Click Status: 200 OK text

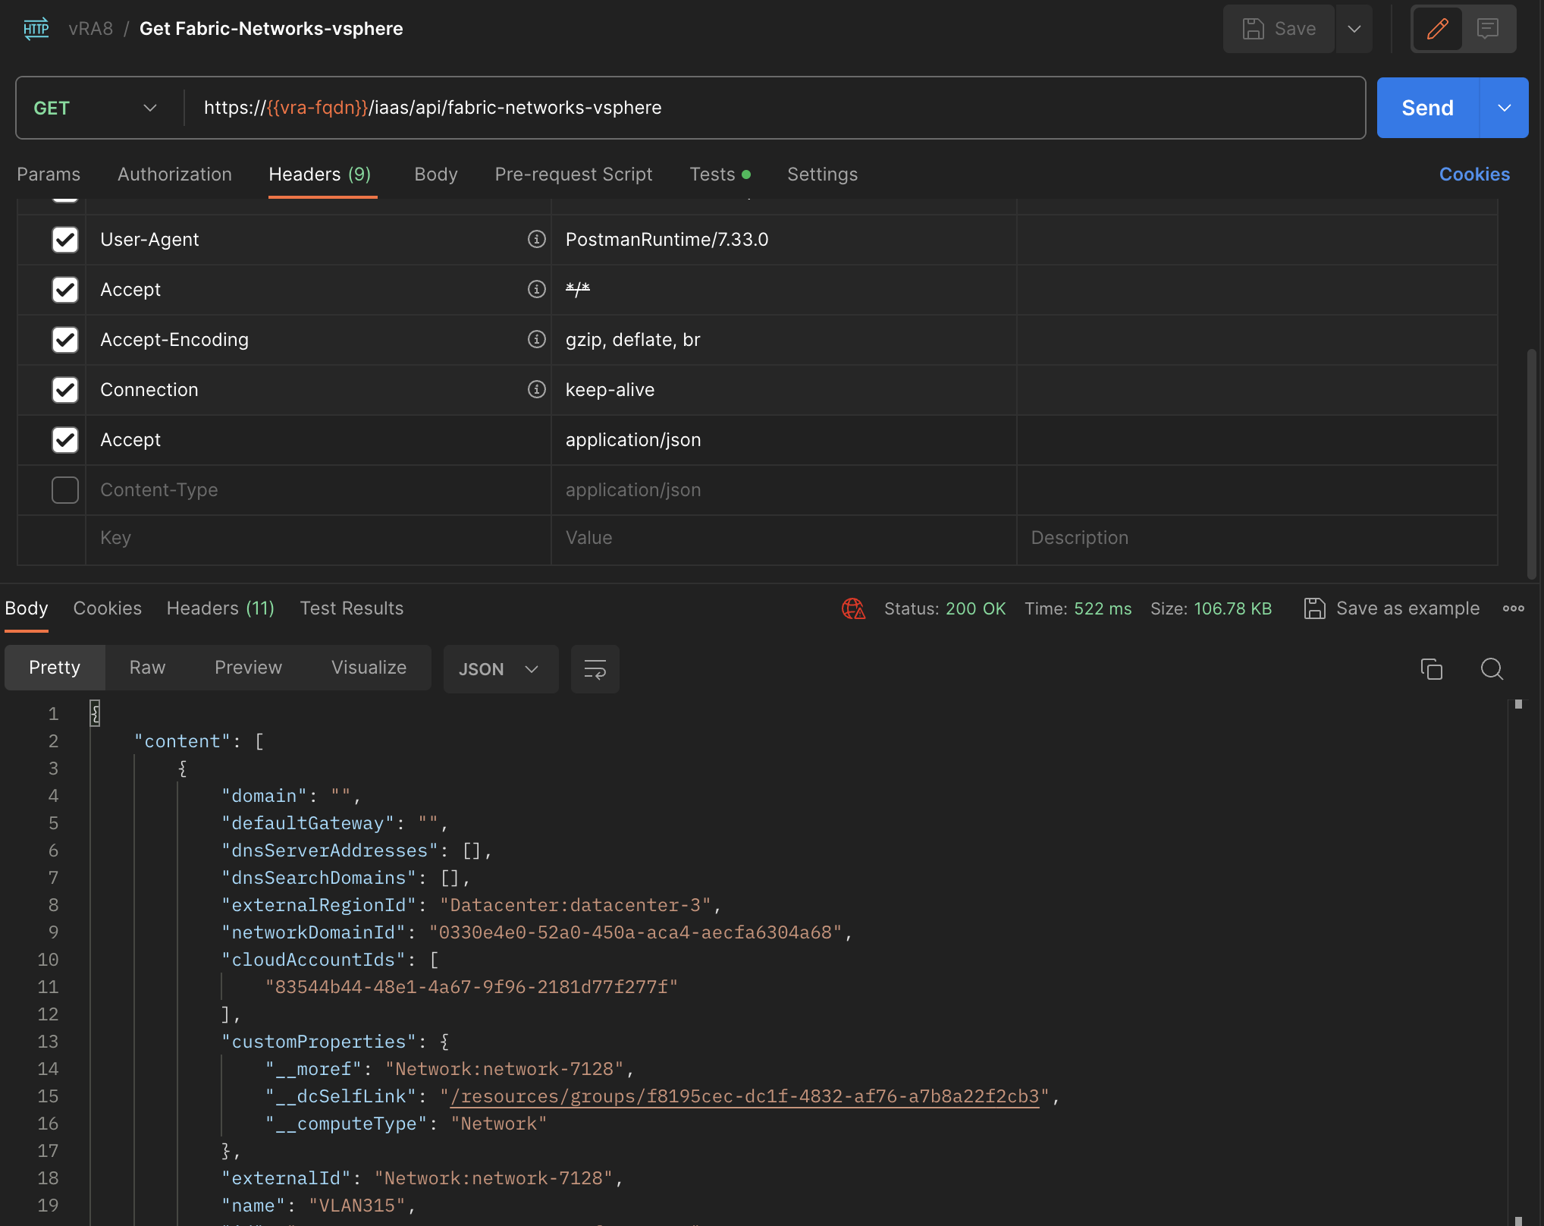945,608
